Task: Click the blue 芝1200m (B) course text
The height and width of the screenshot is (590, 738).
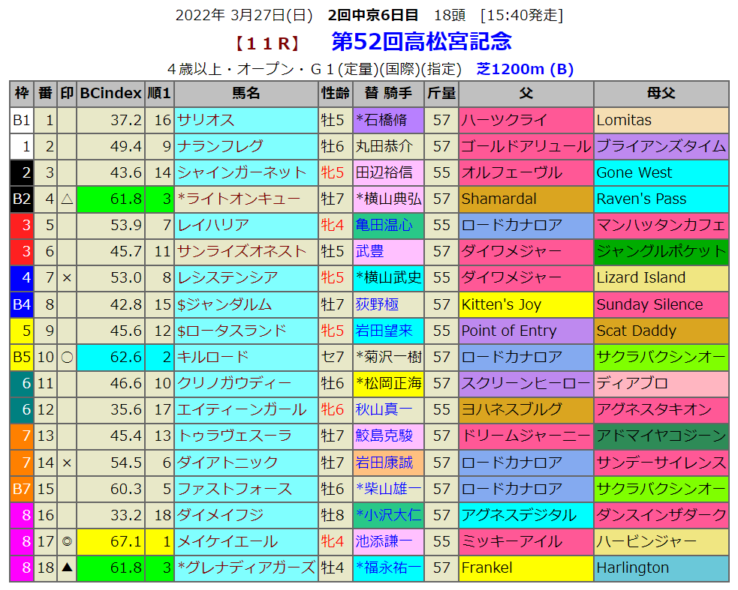Action: click(525, 69)
